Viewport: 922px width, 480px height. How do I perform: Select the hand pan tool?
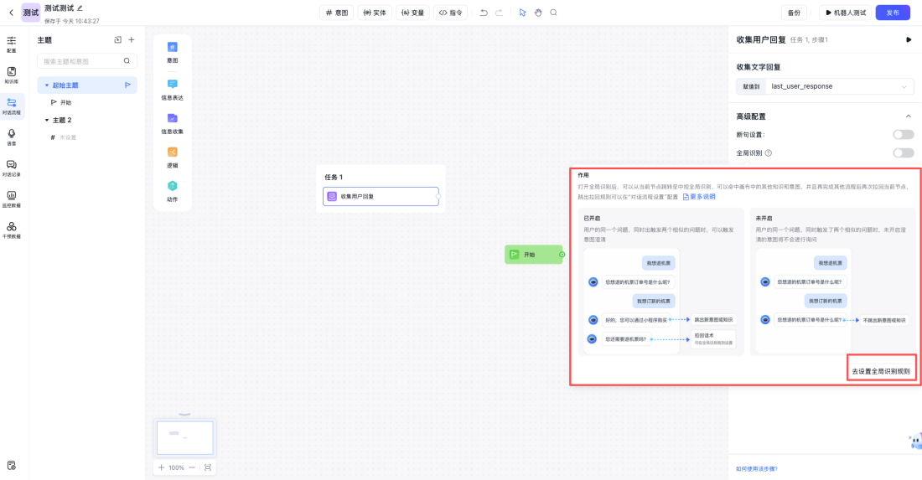(x=538, y=13)
